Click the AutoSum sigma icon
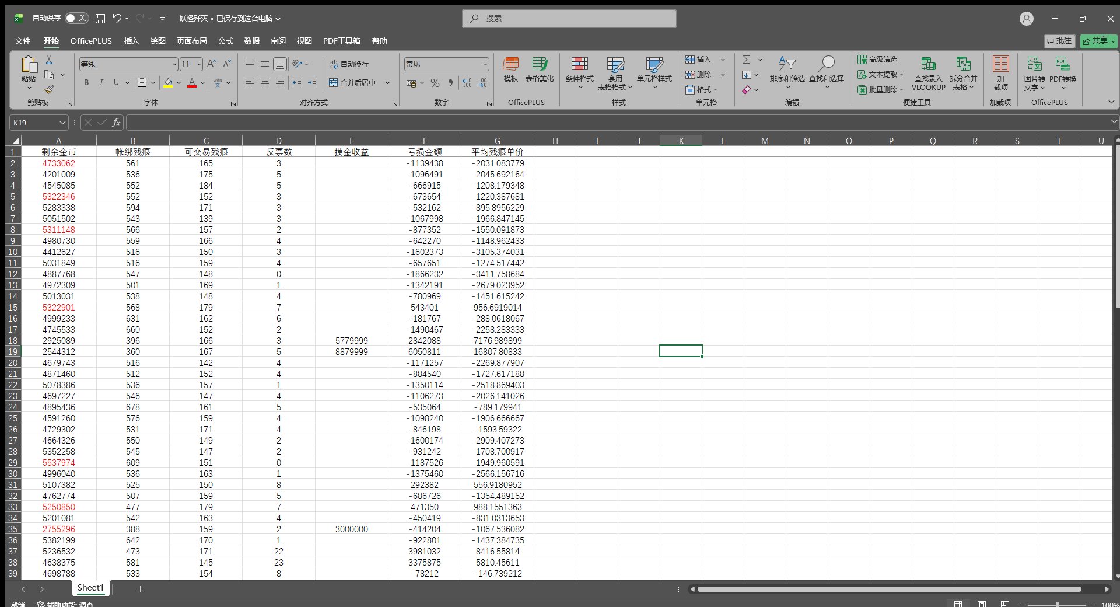The height and width of the screenshot is (607, 1120). pos(747,60)
